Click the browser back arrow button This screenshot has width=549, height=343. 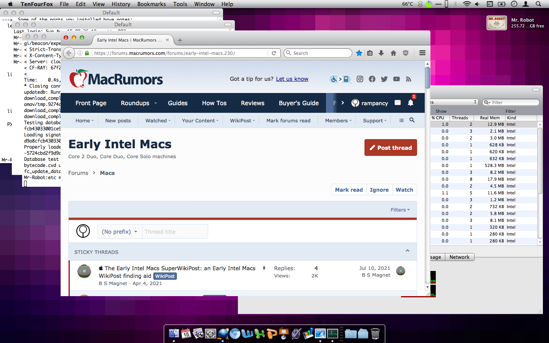pyautogui.click(x=69, y=53)
